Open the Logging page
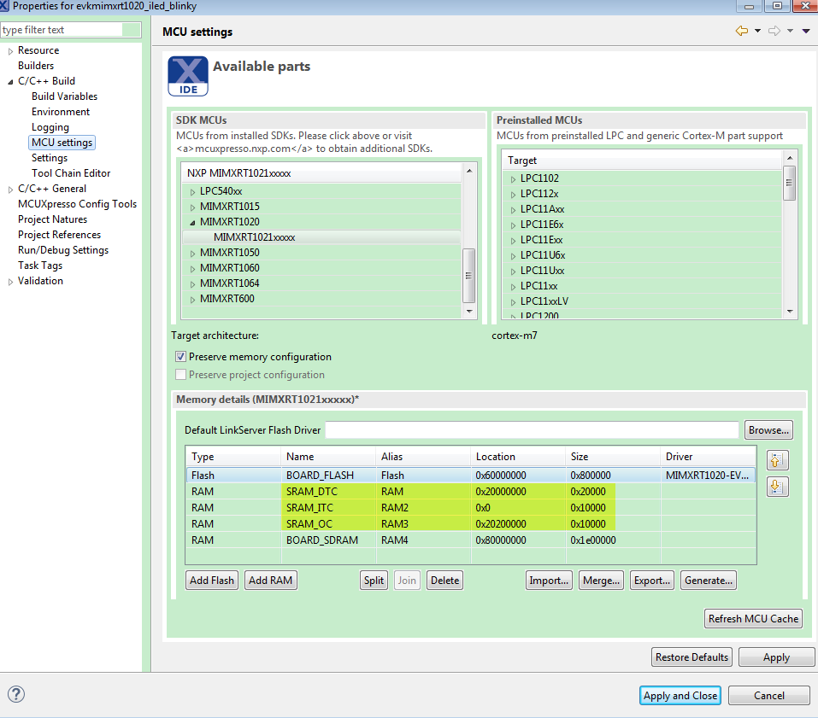The image size is (818, 718). (x=50, y=127)
